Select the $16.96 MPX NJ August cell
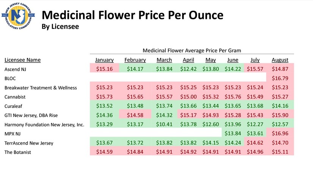 (280, 134)
